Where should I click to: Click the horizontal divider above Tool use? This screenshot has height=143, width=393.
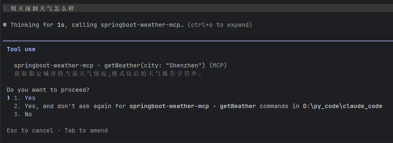tap(198, 40)
